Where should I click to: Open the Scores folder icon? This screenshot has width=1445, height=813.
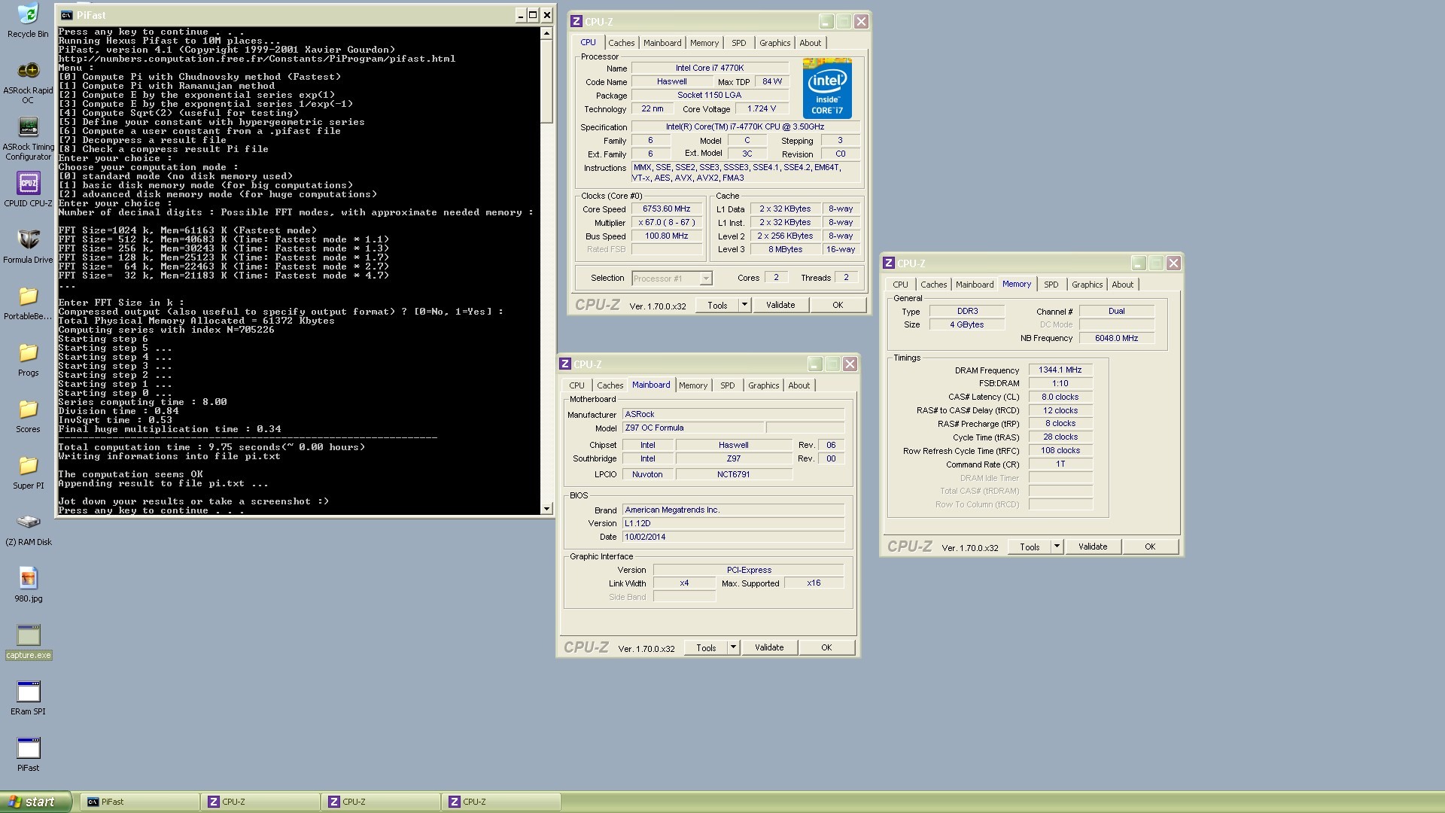[x=28, y=416]
